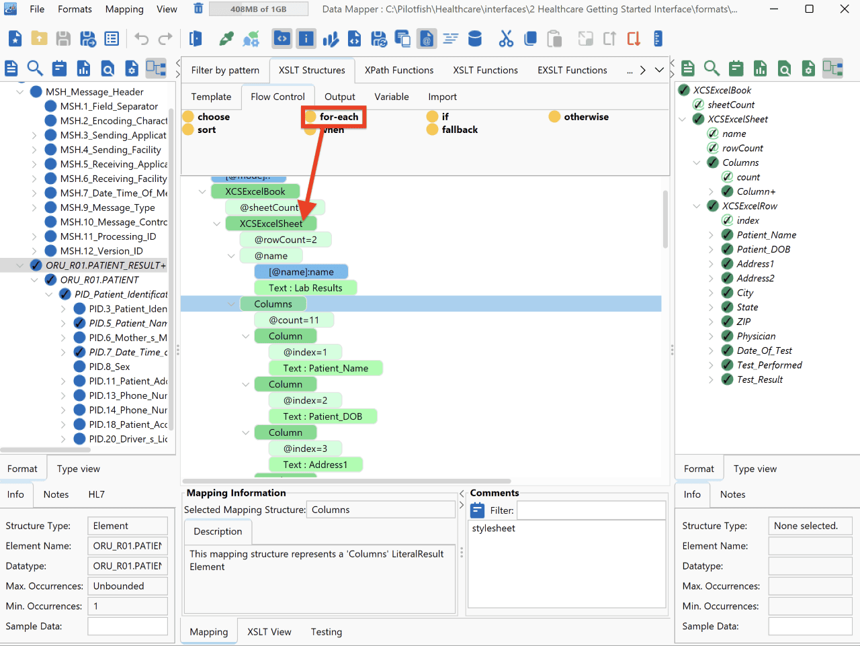The width and height of the screenshot is (860, 646).
Task: Click the mapping area vertical scrollbar
Action: (665, 220)
